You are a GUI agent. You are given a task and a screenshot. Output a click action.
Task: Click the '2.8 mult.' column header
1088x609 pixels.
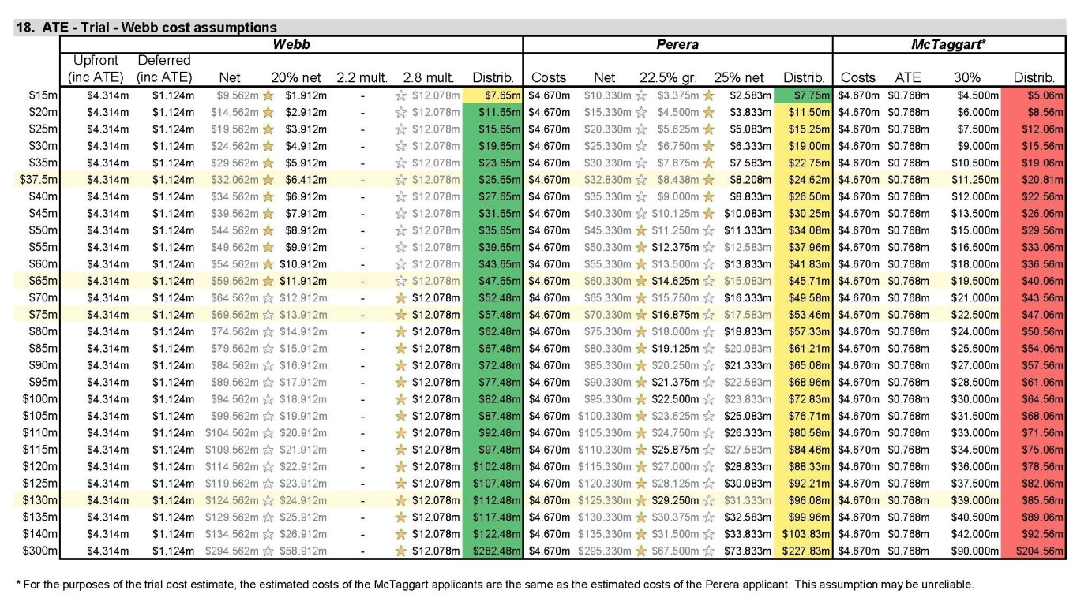[427, 77]
